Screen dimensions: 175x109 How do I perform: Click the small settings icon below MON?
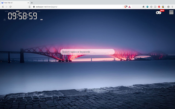pos(5,20)
